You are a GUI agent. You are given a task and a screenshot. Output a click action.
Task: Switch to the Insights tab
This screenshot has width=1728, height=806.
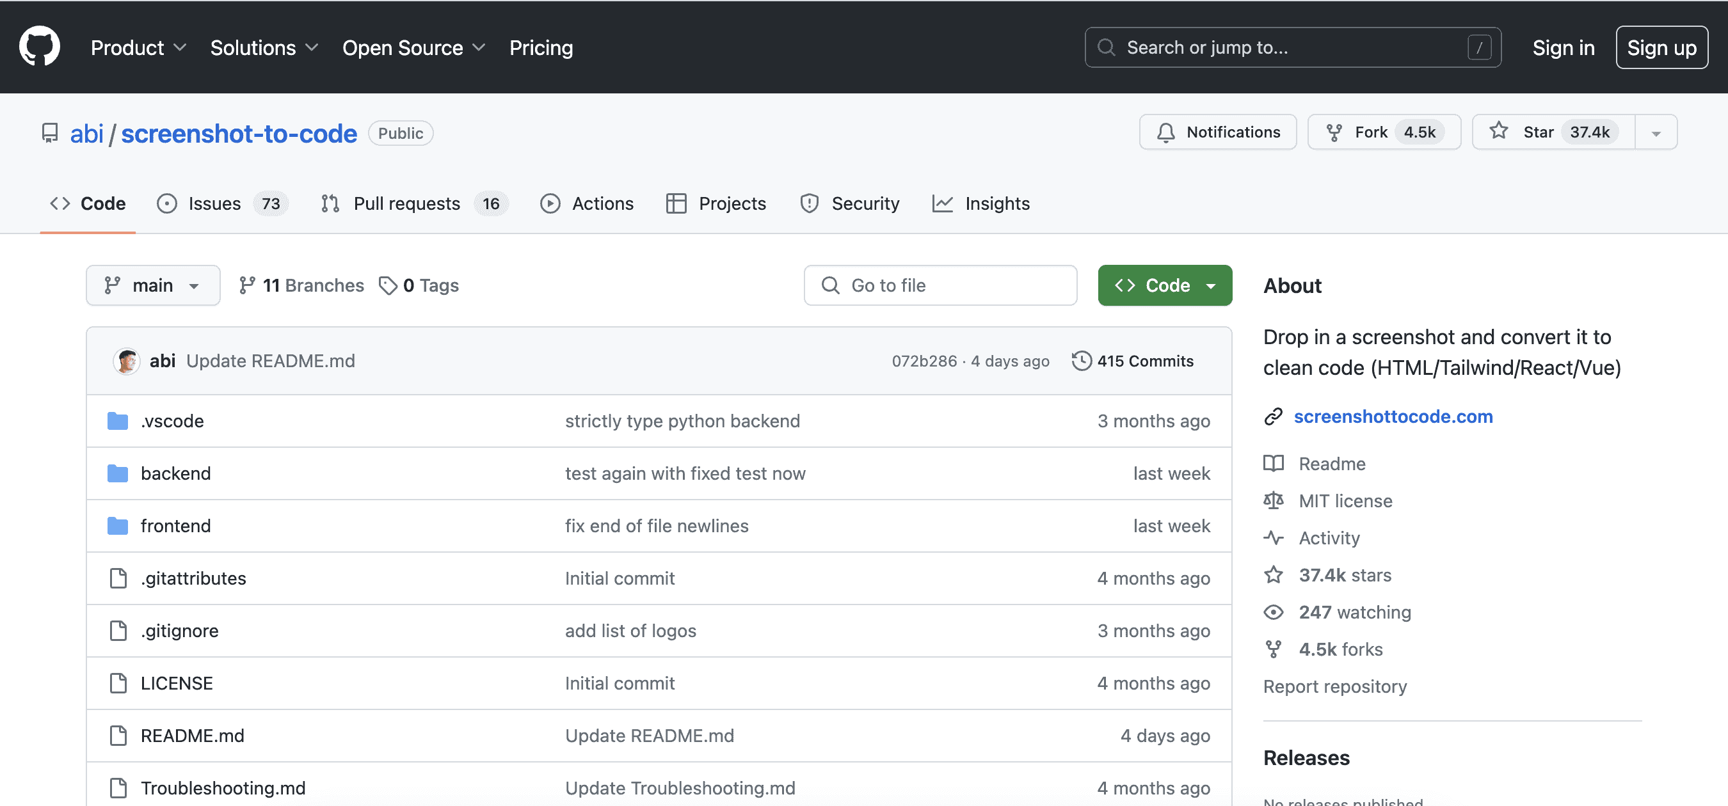coord(980,204)
